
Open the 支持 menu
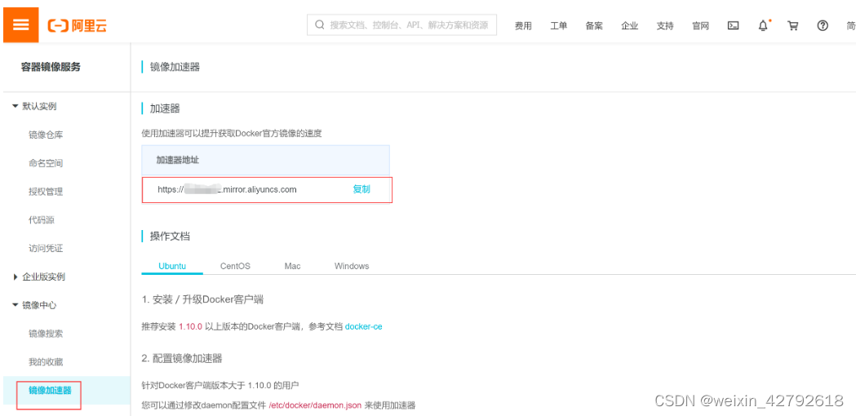point(665,25)
